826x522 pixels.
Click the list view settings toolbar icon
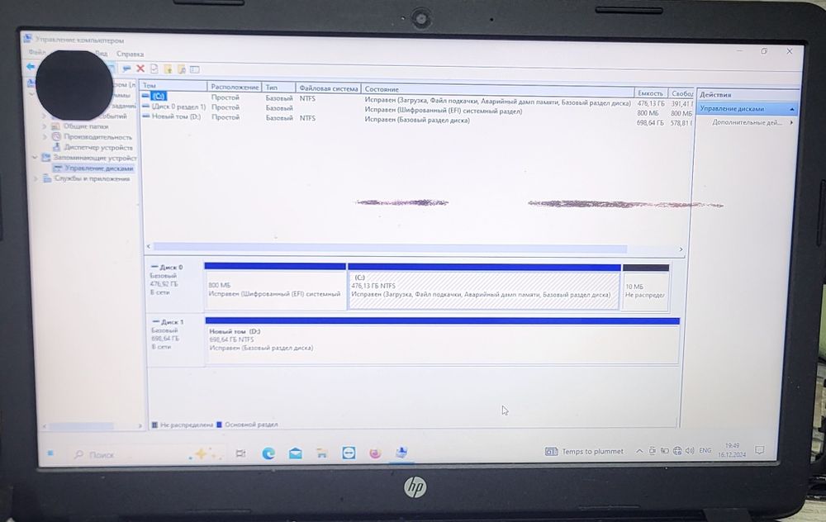point(195,69)
